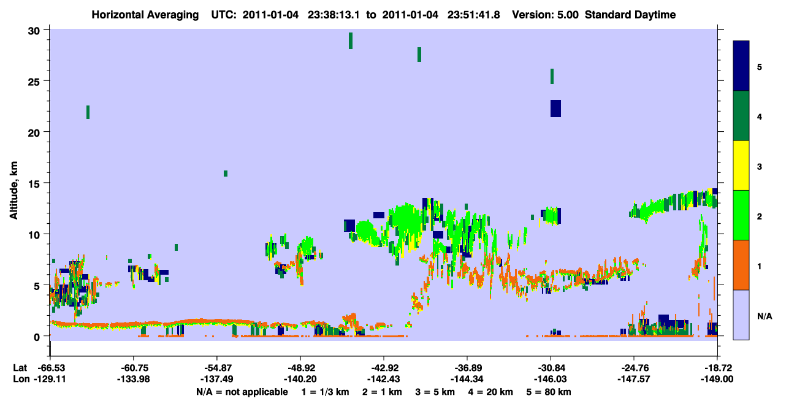797x409 pixels.
Task: Click longitude value -144.34
Action: click(467, 380)
